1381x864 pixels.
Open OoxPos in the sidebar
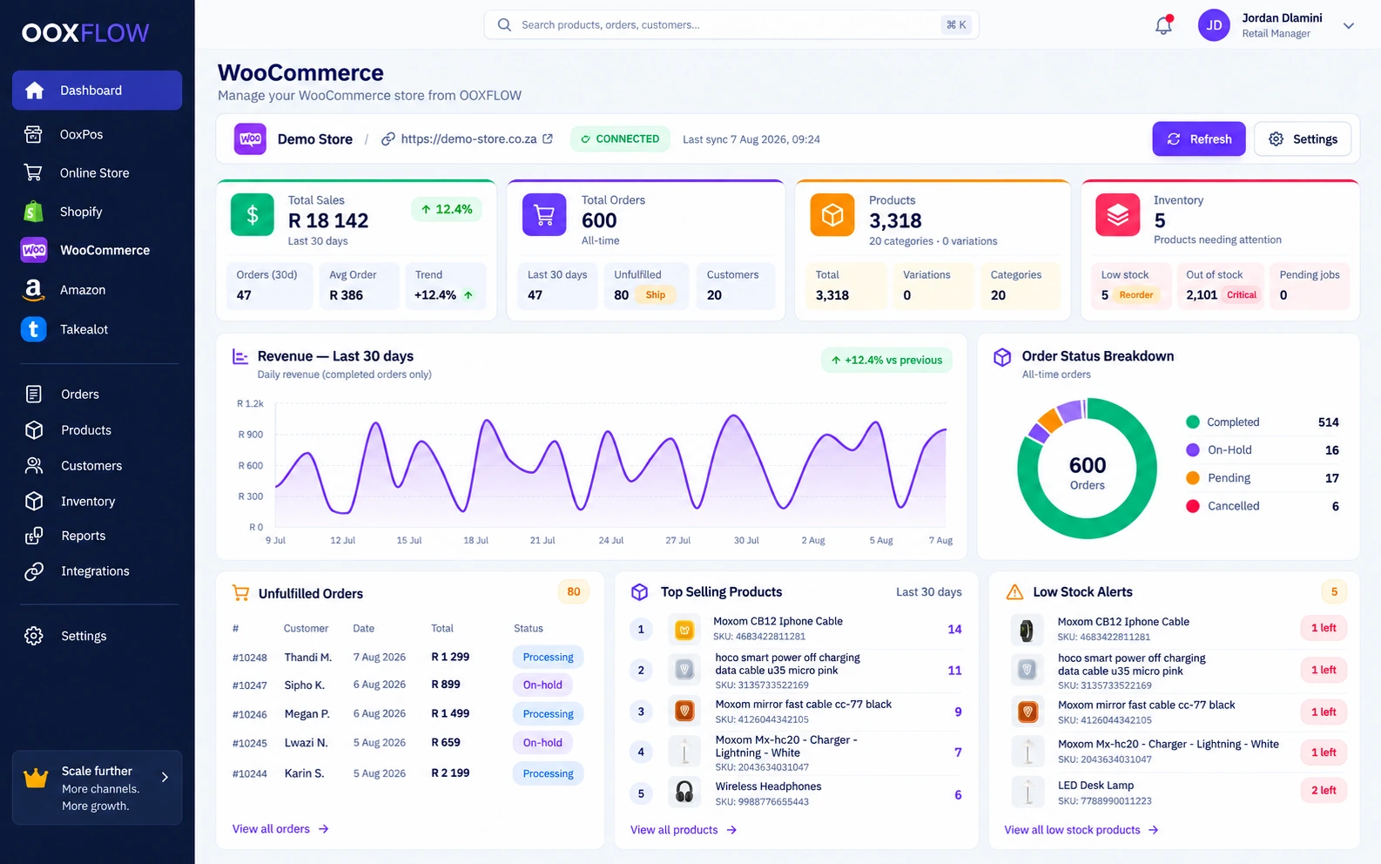pyautogui.click(x=97, y=134)
